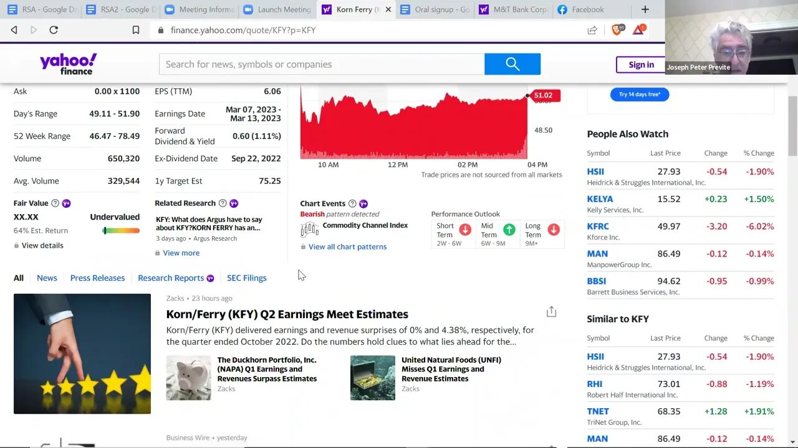Click the Fair Value gradient bar
The width and height of the screenshot is (798, 448).
point(121,231)
